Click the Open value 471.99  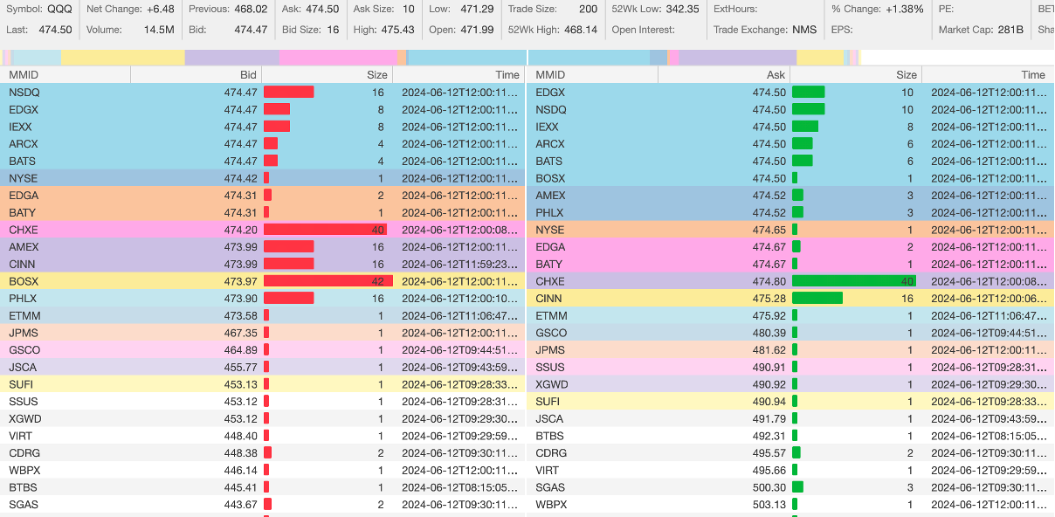(x=477, y=29)
